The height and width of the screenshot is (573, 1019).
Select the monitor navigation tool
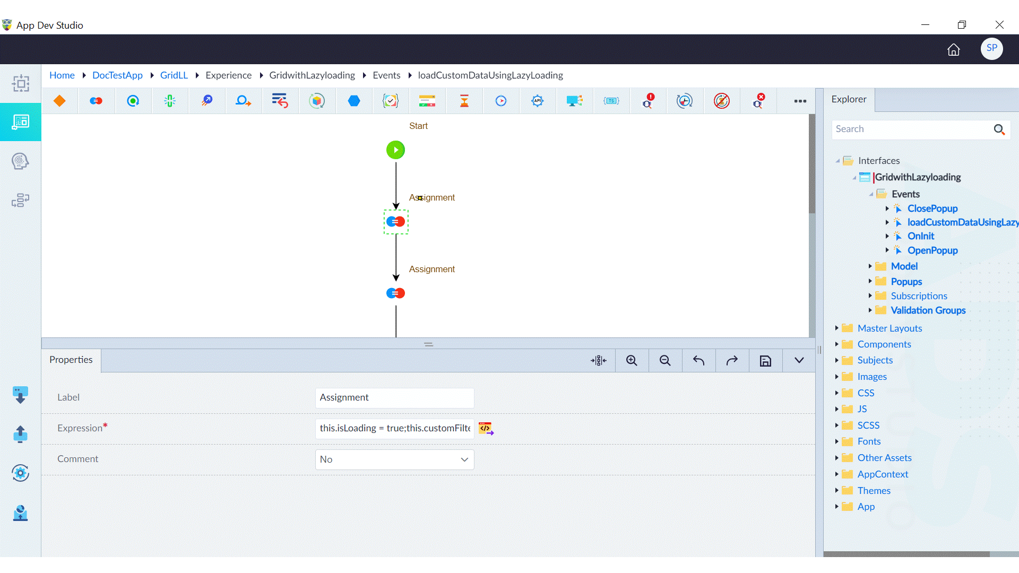click(x=574, y=101)
